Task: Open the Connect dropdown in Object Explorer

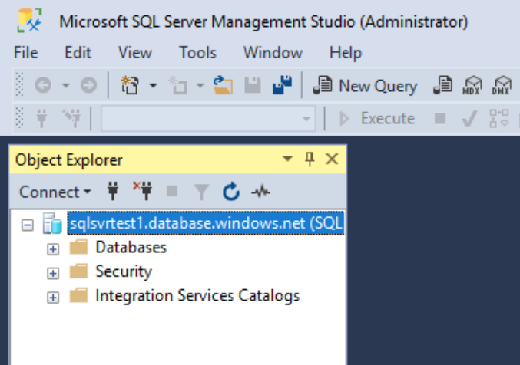Action: (x=55, y=192)
